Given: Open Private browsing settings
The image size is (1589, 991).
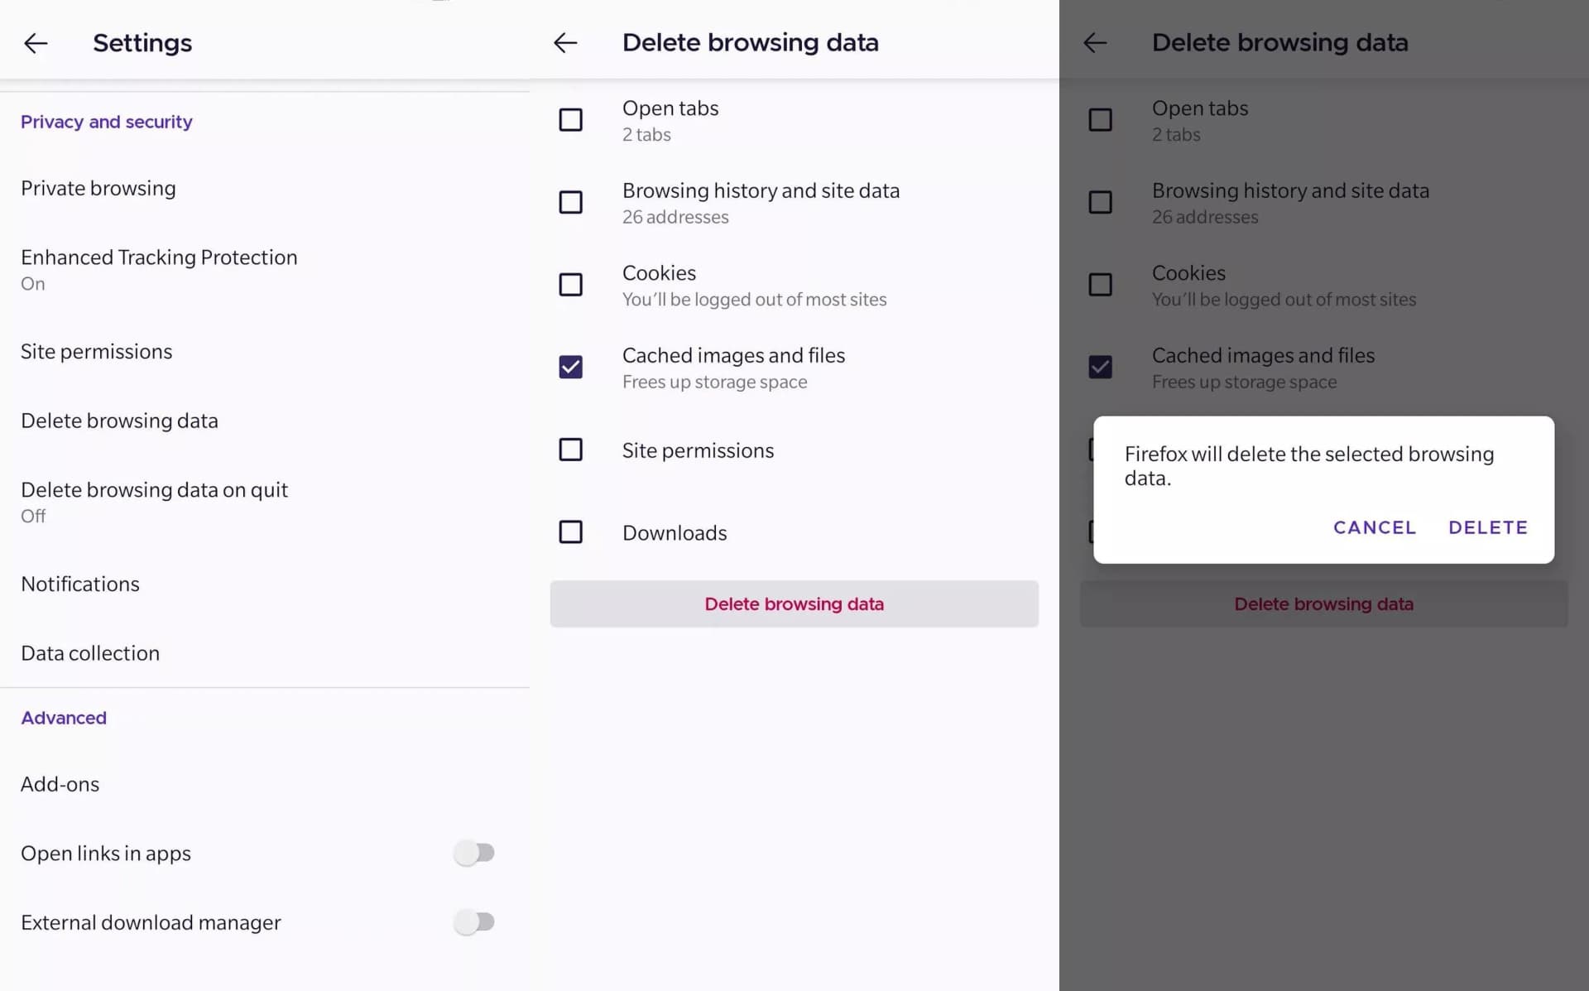Looking at the screenshot, I should pos(98,188).
